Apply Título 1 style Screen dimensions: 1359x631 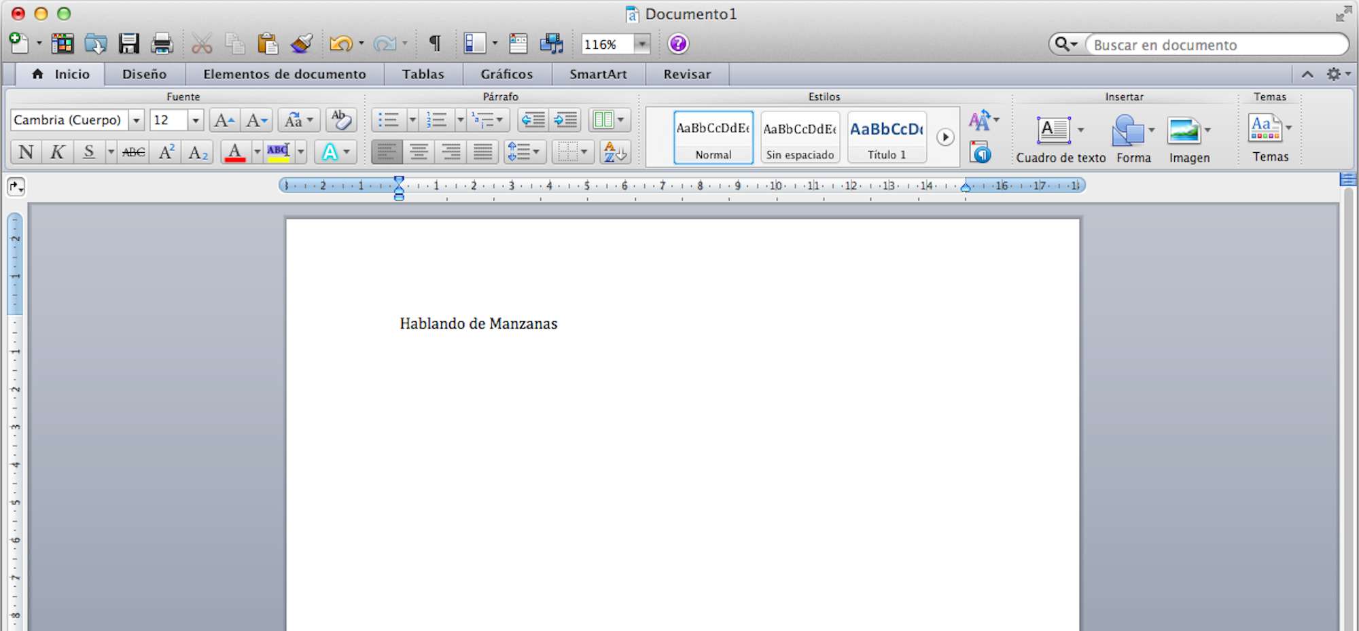(887, 137)
